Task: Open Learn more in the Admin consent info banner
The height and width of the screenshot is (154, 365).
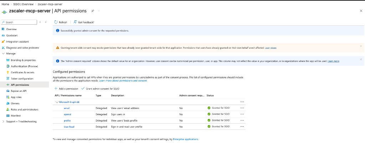Action: point(333,61)
